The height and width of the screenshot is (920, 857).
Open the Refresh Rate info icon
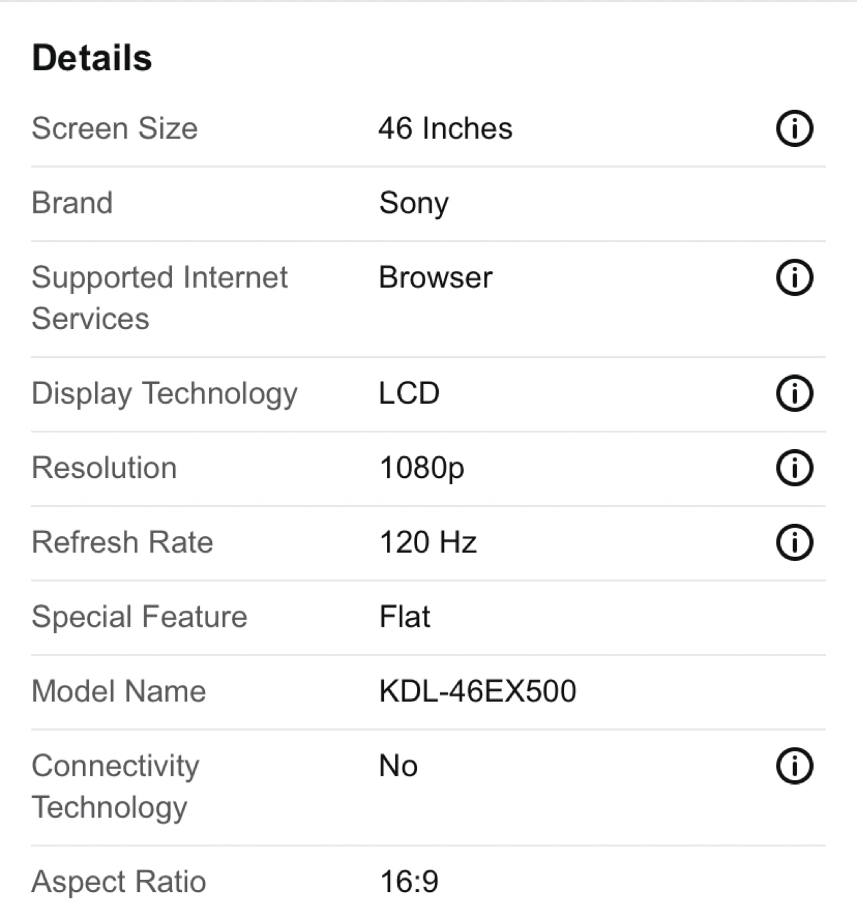tap(794, 542)
